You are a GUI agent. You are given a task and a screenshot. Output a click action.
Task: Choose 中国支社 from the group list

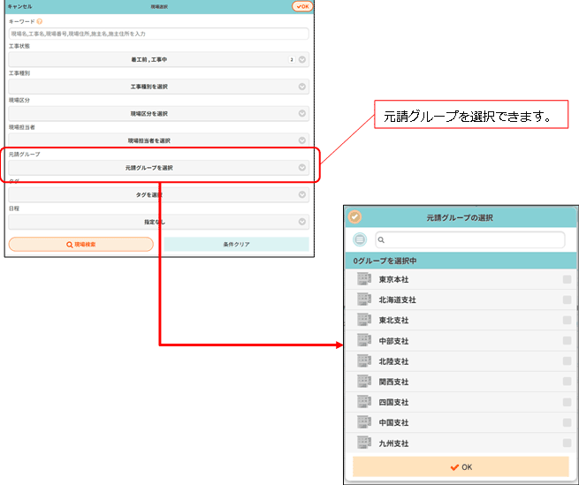393,423
